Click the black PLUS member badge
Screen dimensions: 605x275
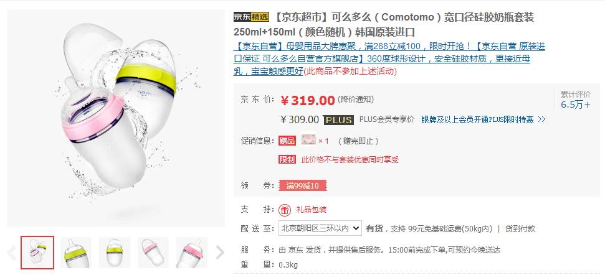[338, 120]
